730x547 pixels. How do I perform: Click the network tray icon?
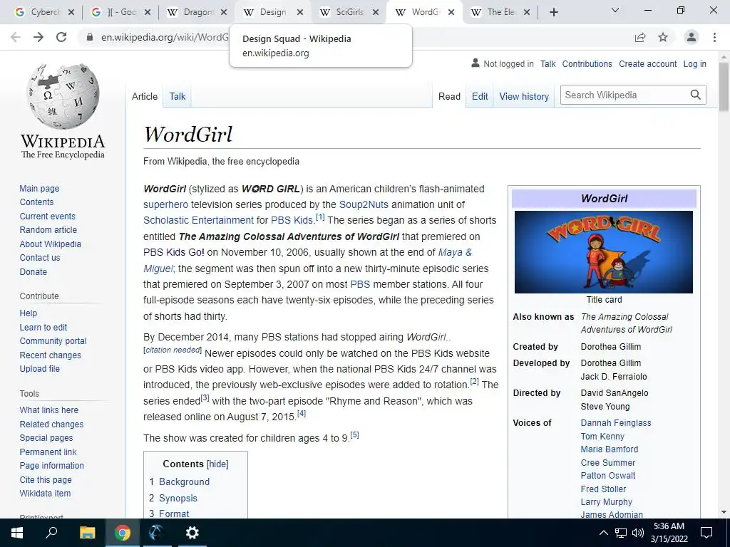point(621,533)
